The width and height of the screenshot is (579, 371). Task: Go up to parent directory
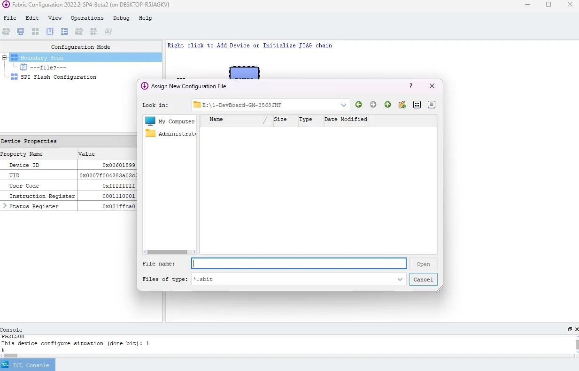(x=387, y=105)
